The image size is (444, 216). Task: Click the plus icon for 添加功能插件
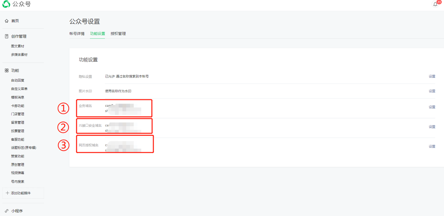click(7, 193)
